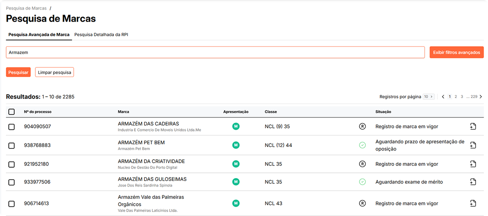Click Exibir filtros avançados button

click(456, 52)
